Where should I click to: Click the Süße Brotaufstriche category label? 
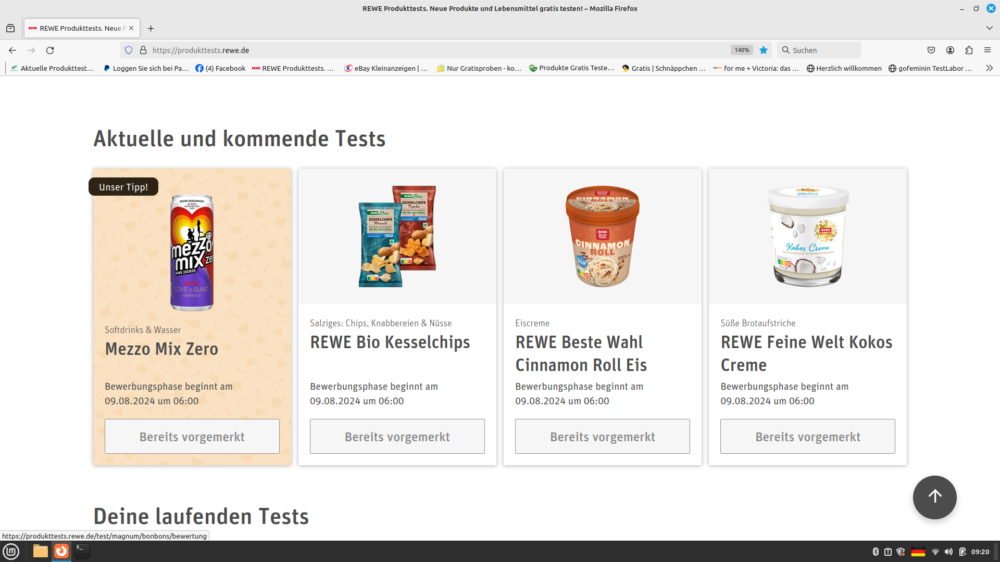(758, 323)
